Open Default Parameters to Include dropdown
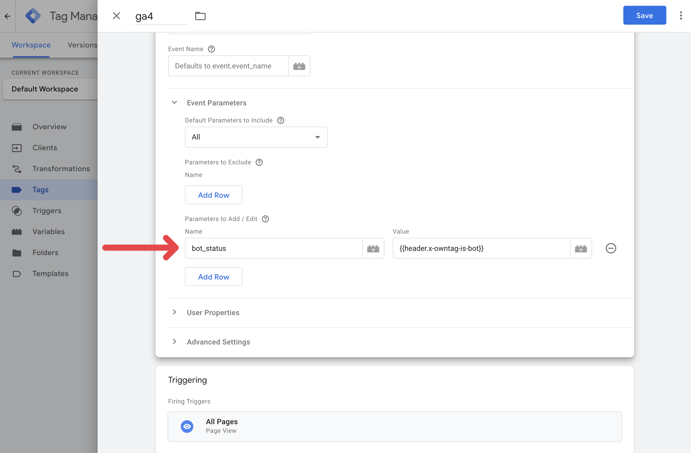The width and height of the screenshot is (691, 453). [x=256, y=137]
